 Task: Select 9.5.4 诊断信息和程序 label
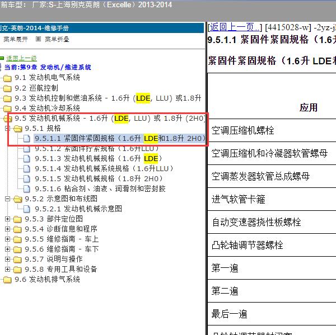pyautogui.click(x=61, y=229)
